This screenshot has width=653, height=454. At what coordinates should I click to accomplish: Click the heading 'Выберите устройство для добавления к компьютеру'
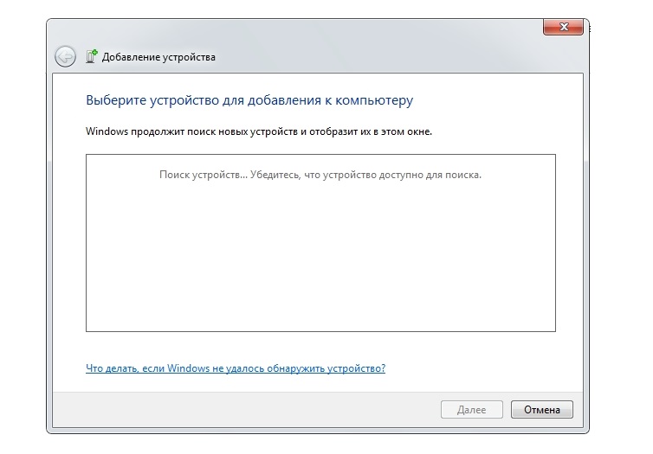tap(249, 100)
